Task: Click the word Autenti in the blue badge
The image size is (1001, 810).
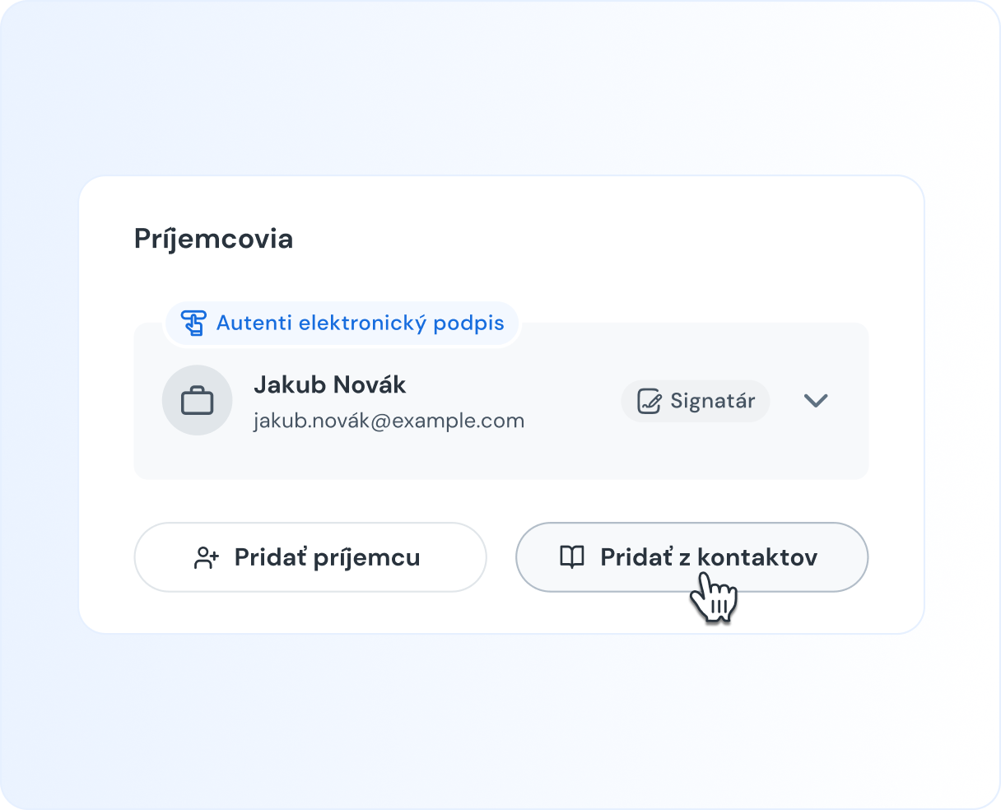Action: tap(254, 323)
